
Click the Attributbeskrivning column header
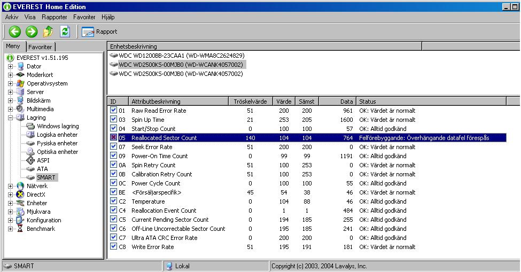178,102
